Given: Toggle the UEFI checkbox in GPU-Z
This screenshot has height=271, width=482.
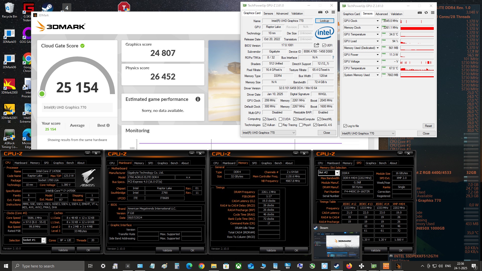Looking at the screenshot, I should coord(324,45).
